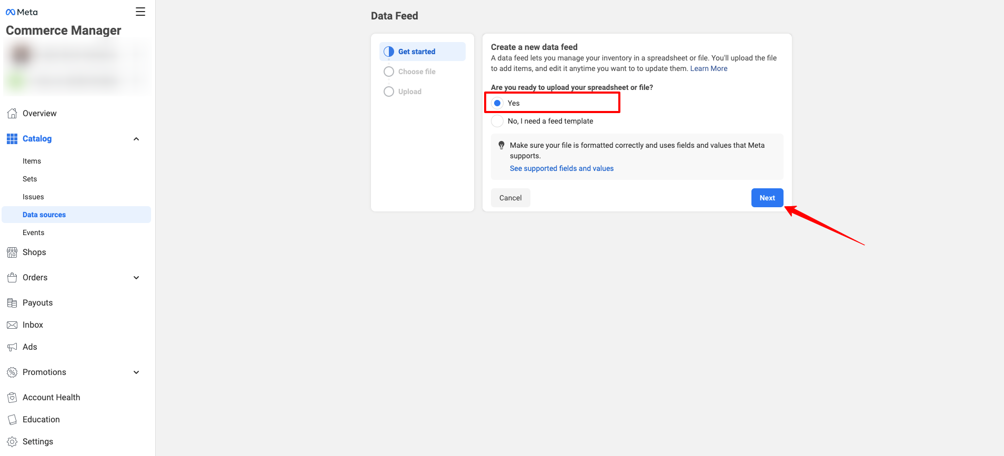Select the Yes radio button
This screenshot has width=1004, height=456.
497,103
